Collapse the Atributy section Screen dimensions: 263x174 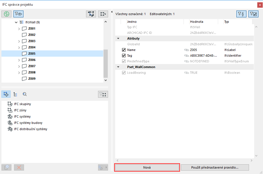pos(118,38)
